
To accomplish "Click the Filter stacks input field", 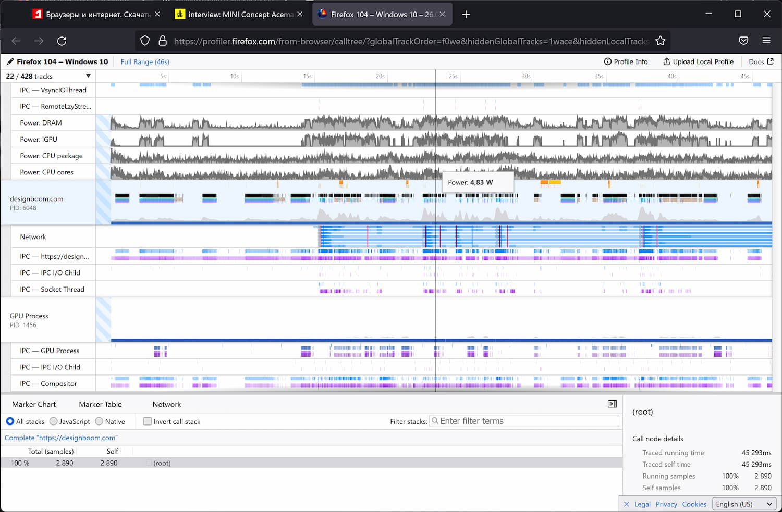I will [528, 421].
